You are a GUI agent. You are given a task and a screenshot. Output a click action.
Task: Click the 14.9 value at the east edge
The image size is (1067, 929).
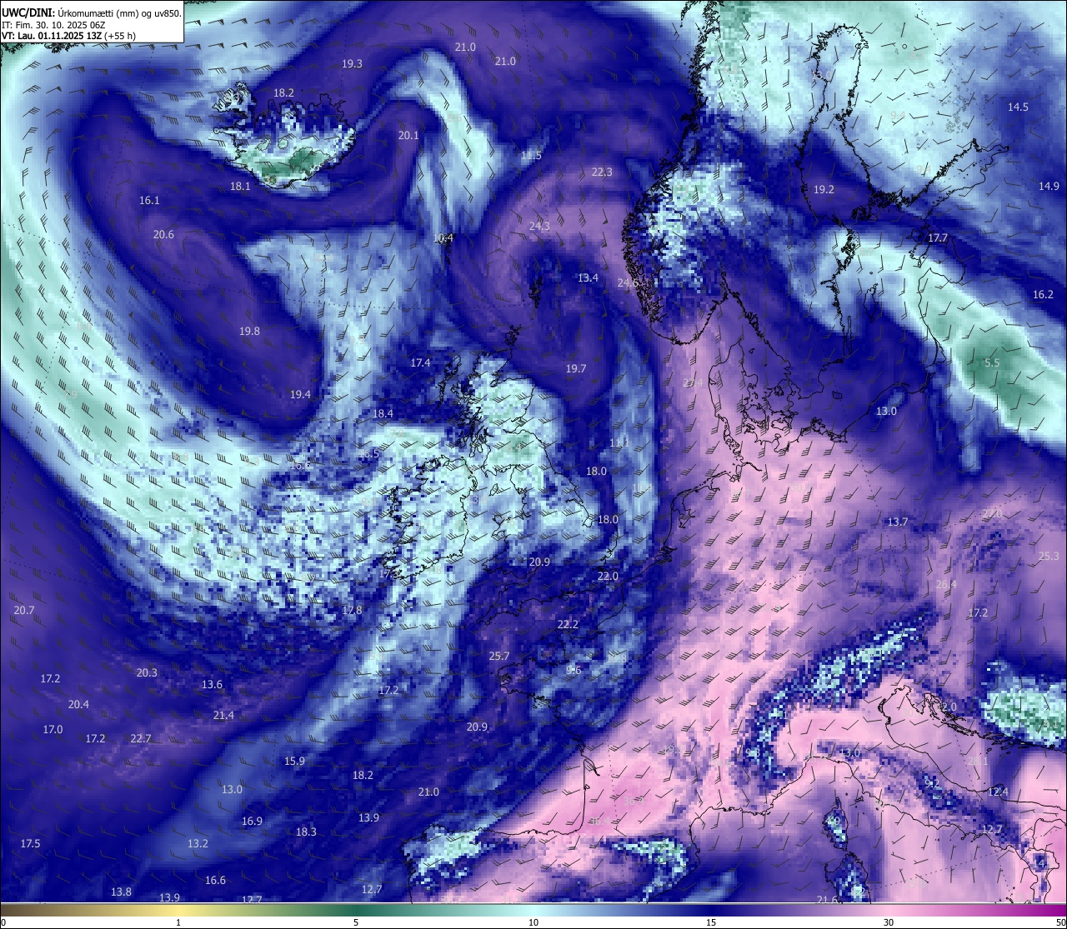pyautogui.click(x=1049, y=187)
